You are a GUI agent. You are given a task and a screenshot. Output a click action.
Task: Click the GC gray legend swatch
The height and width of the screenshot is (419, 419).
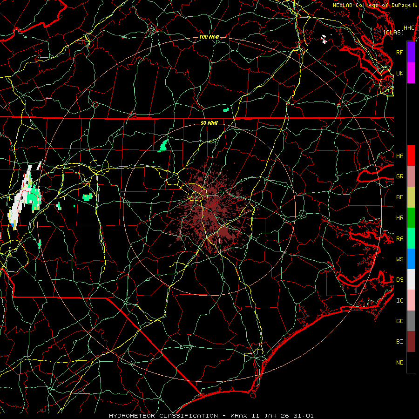pos(411,321)
